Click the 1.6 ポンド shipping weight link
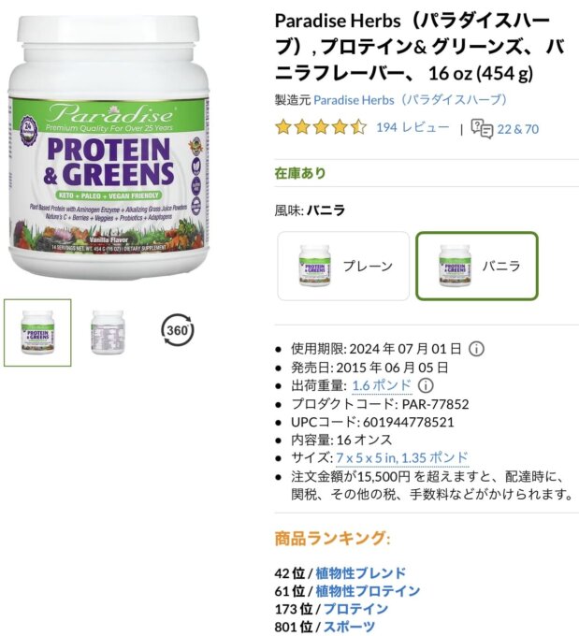Viewport: 579px width, 636px height. pos(382,385)
